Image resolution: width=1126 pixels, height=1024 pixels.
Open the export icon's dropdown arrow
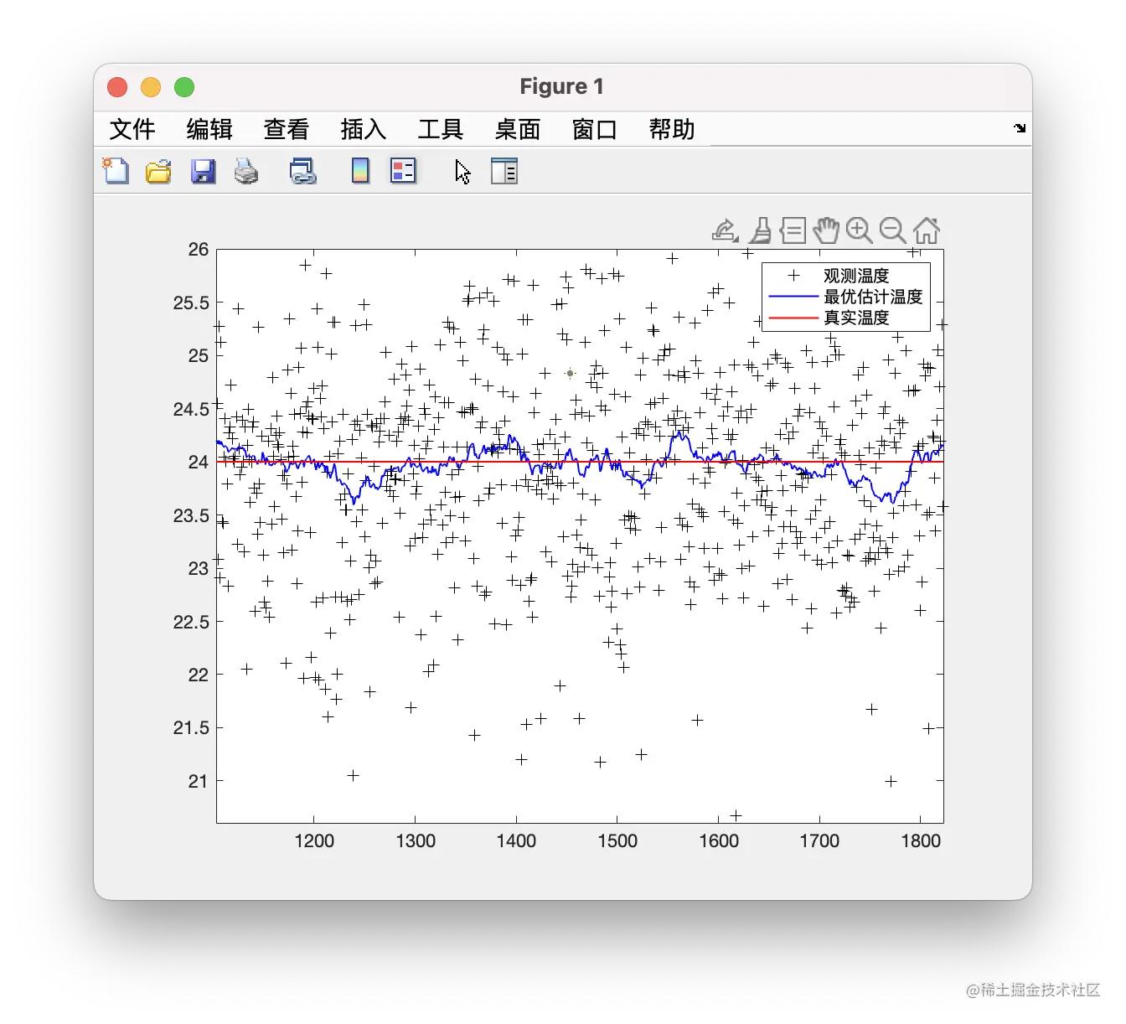736,240
